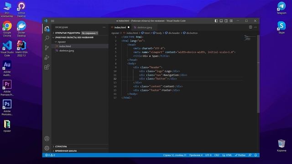Open Telegram desktop shortcut
Screen dimensions: 292x164
tap(282, 8)
